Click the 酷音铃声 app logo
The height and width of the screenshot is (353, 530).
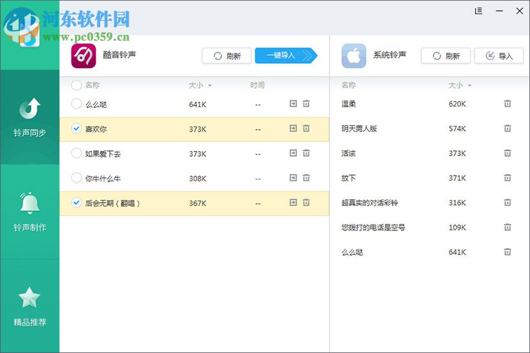(83, 55)
